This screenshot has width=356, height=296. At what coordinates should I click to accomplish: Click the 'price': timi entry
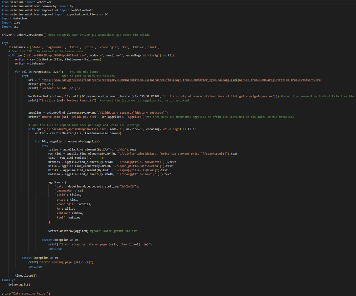tap(67, 199)
